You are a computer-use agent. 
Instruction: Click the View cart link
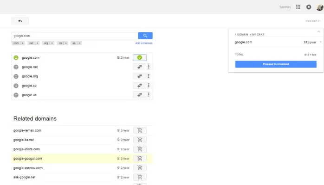313,21
